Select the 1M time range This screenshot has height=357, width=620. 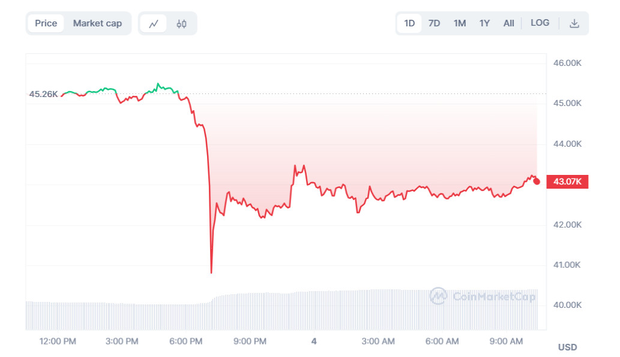[x=459, y=23]
